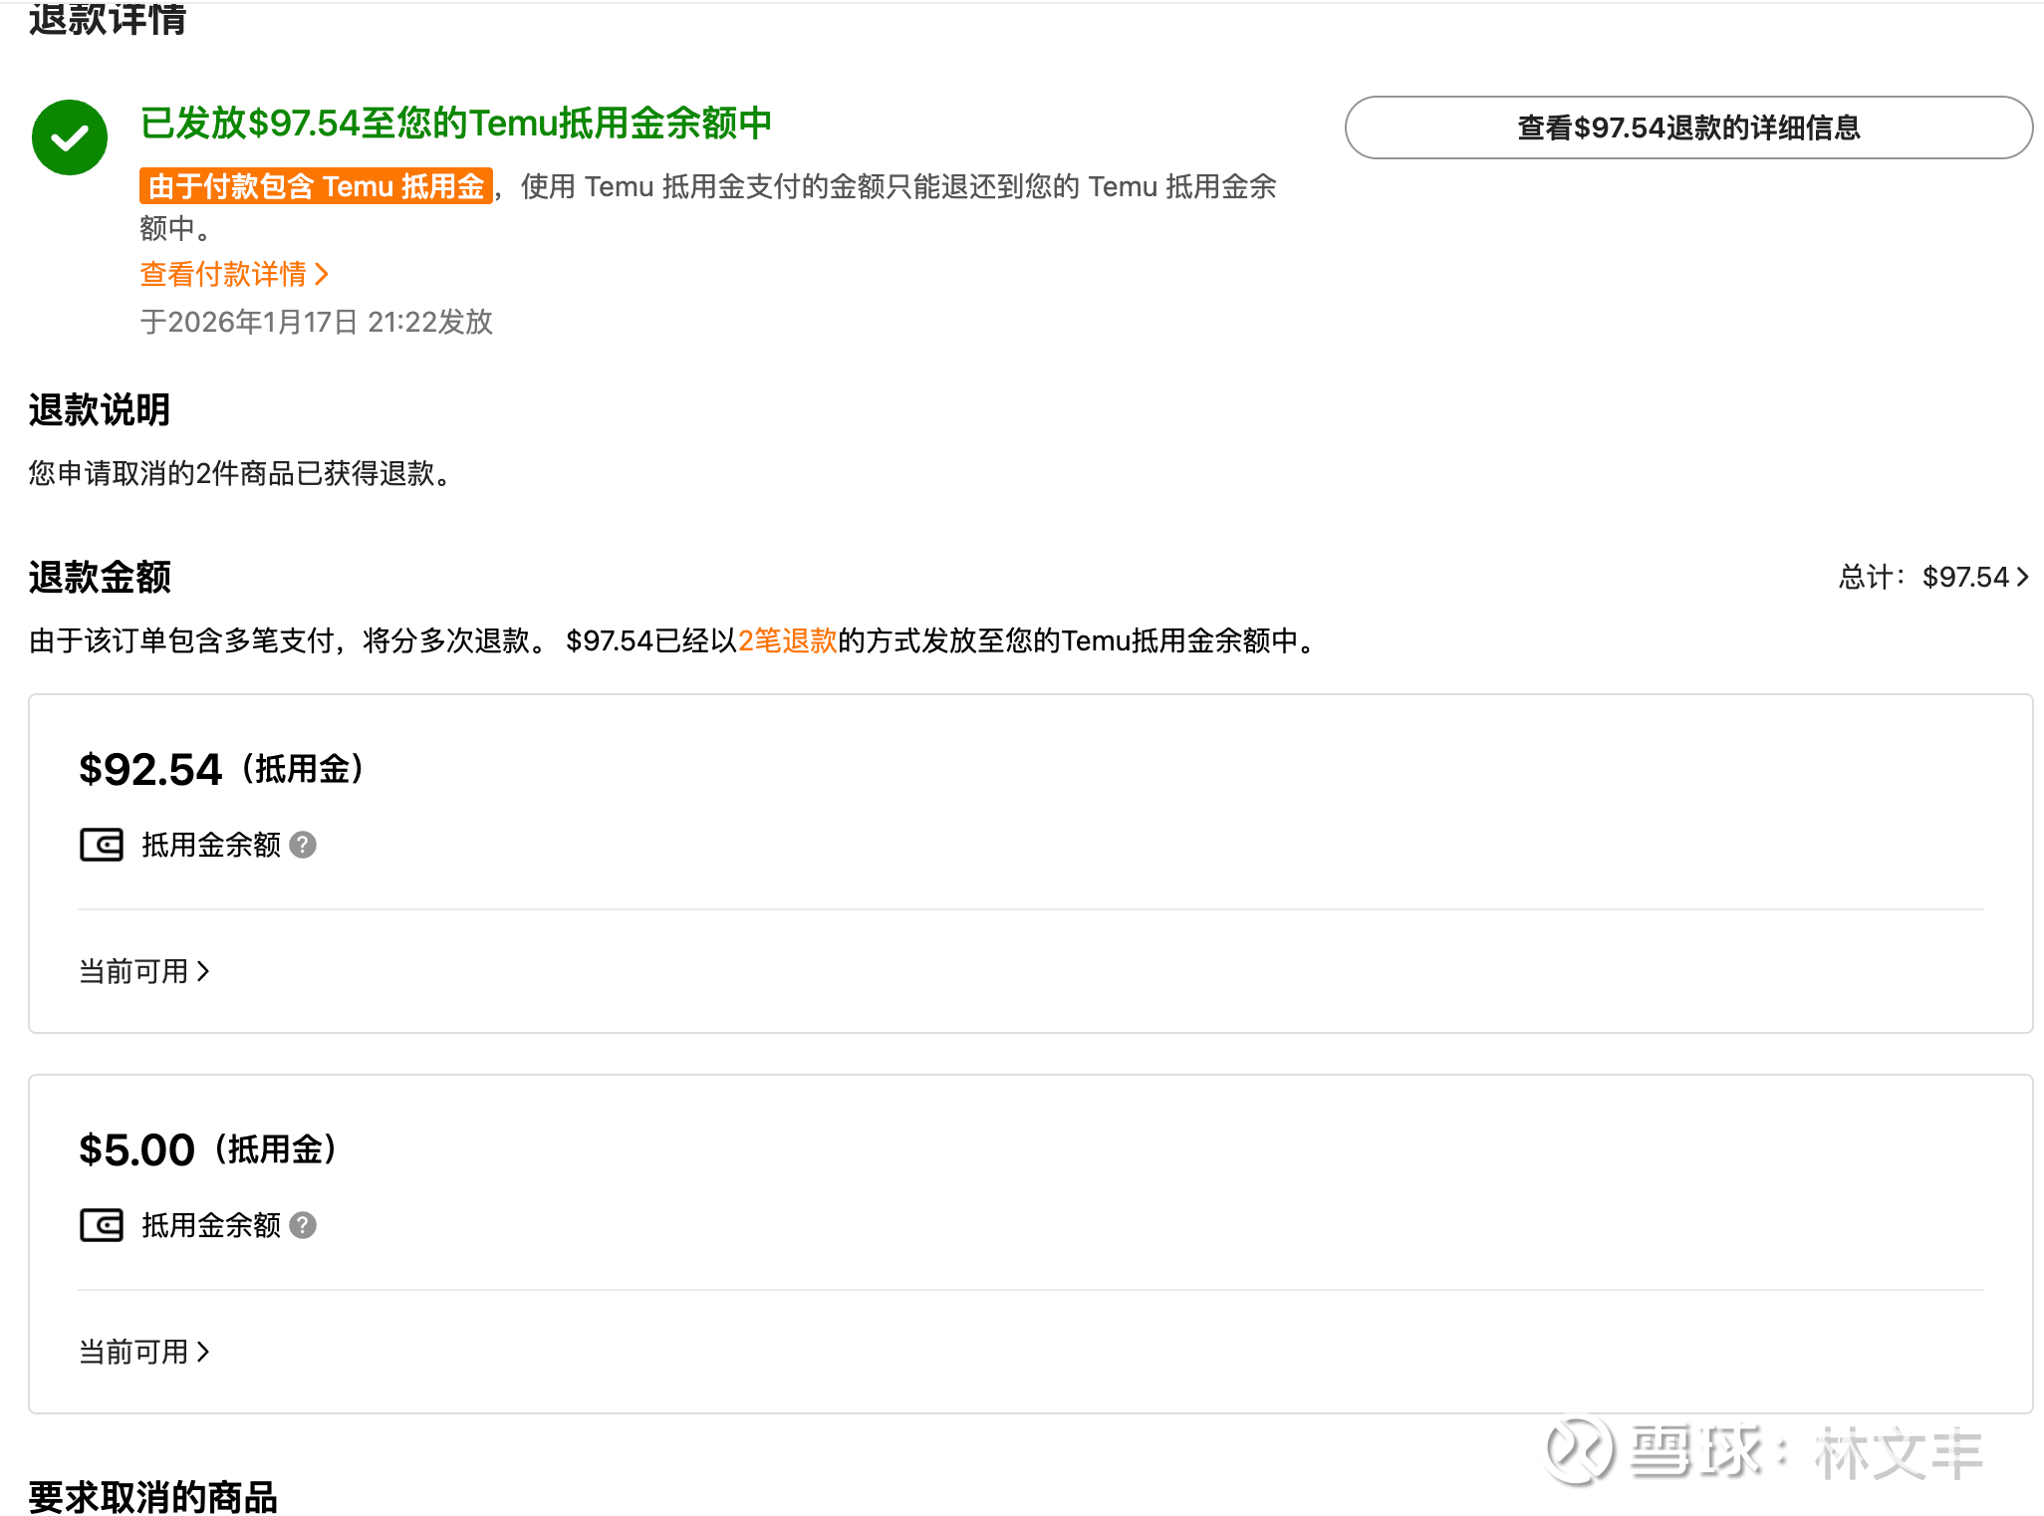Click chevron arrow after 总计 $97.54

click(x=2023, y=577)
